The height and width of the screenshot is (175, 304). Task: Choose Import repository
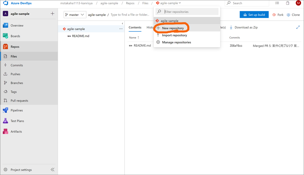pos(187,35)
